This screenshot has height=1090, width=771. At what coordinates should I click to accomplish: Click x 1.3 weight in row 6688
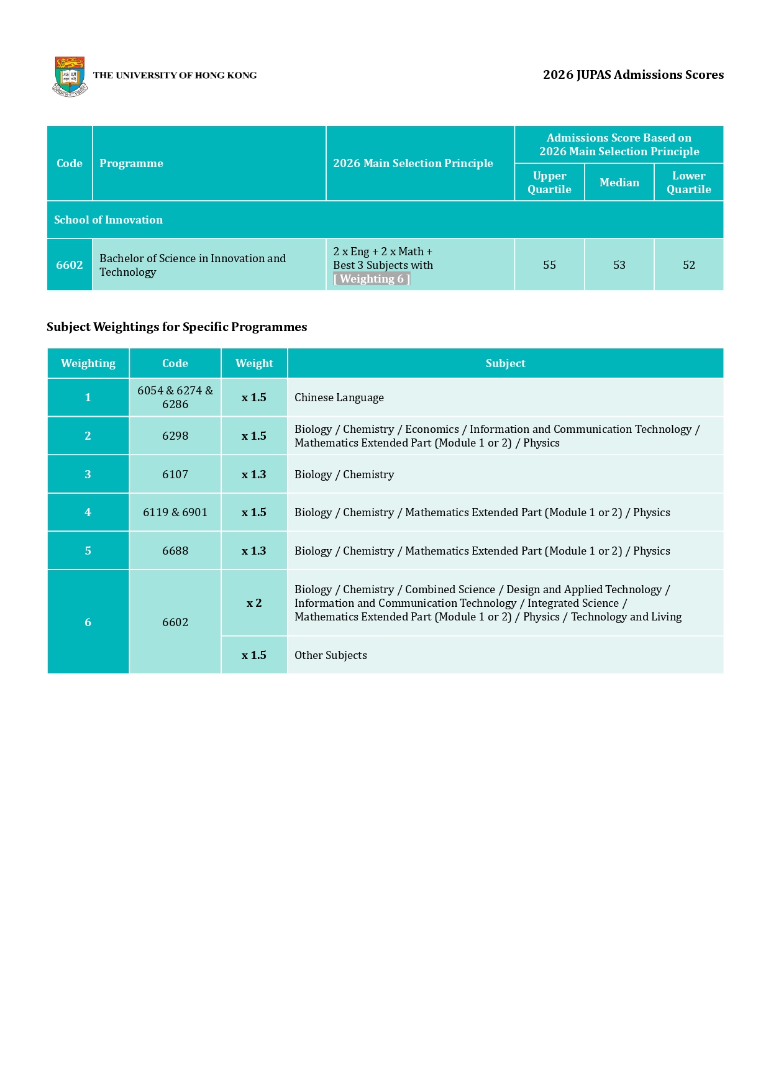click(x=254, y=551)
